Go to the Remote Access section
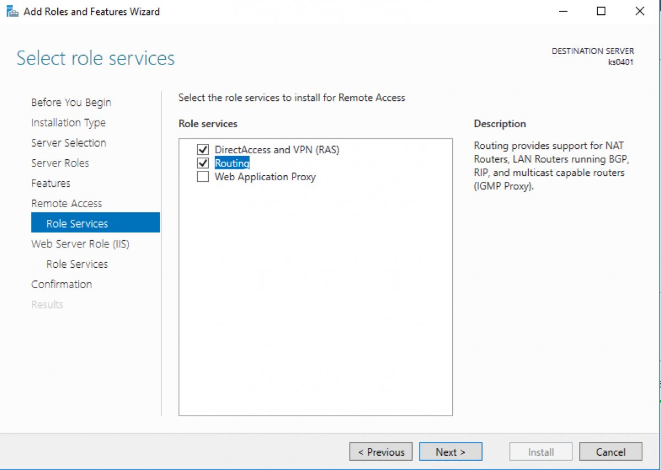This screenshot has height=470, width=661. pos(66,203)
